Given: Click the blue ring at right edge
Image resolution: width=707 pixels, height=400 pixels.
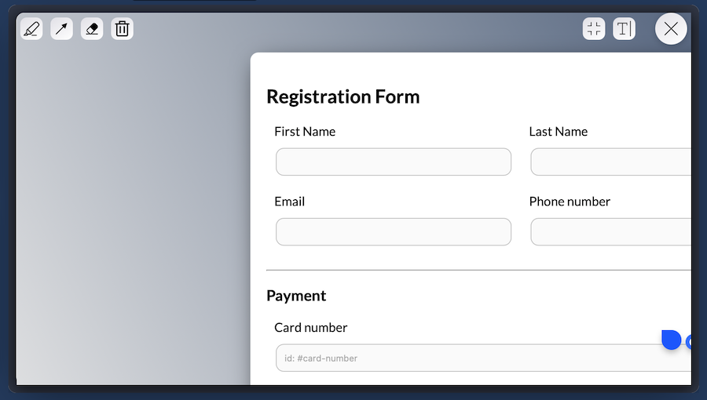Looking at the screenshot, I should pyautogui.click(x=689, y=342).
